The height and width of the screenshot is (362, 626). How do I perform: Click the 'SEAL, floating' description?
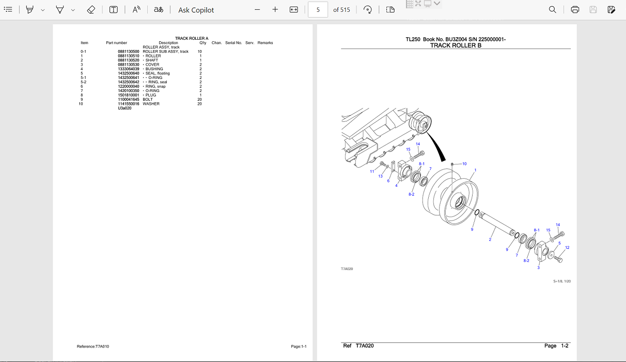click(158, 73)
